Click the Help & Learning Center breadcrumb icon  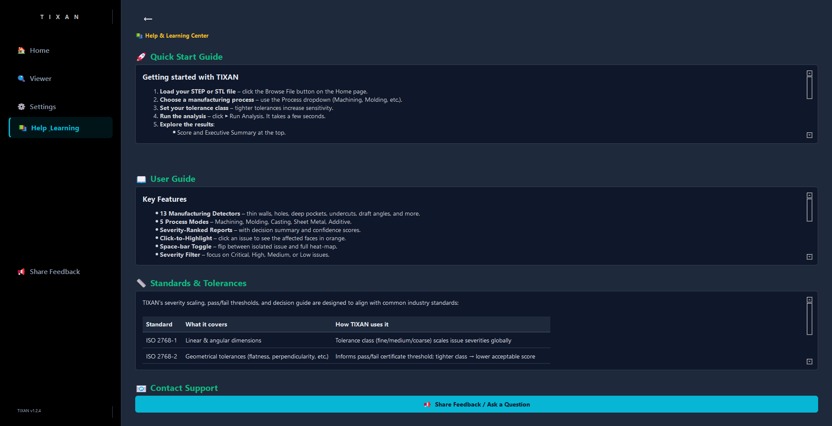139,36
